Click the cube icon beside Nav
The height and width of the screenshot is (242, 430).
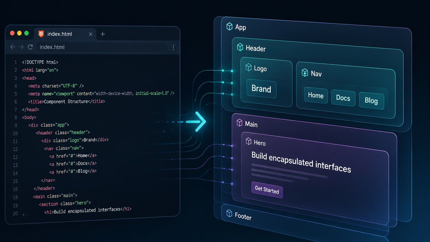[305, 73]
